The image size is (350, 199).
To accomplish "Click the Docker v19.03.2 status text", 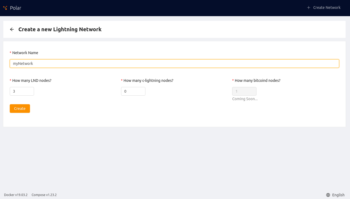I will point(16,195).
